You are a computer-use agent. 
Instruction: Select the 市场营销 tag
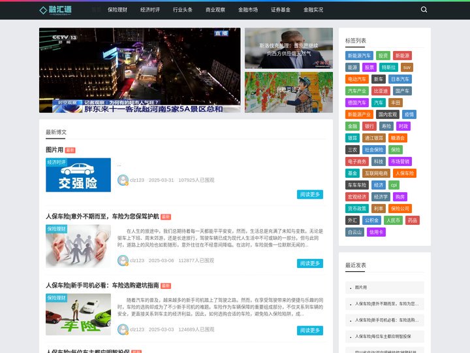pyautogui.click(x=400, y=161)
